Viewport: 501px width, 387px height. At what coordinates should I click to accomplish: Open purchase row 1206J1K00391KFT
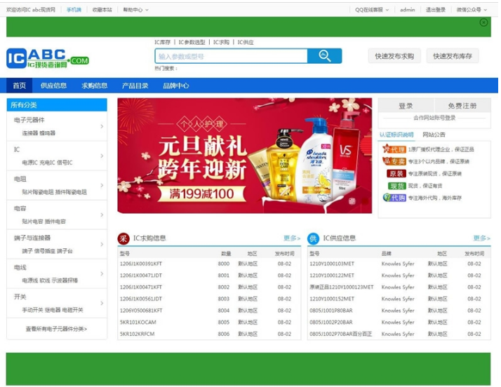coord(209,264)
